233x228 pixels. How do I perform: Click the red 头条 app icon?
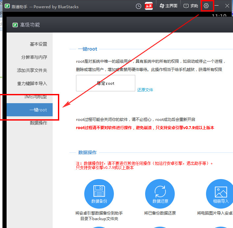click(x=149, y=6)
